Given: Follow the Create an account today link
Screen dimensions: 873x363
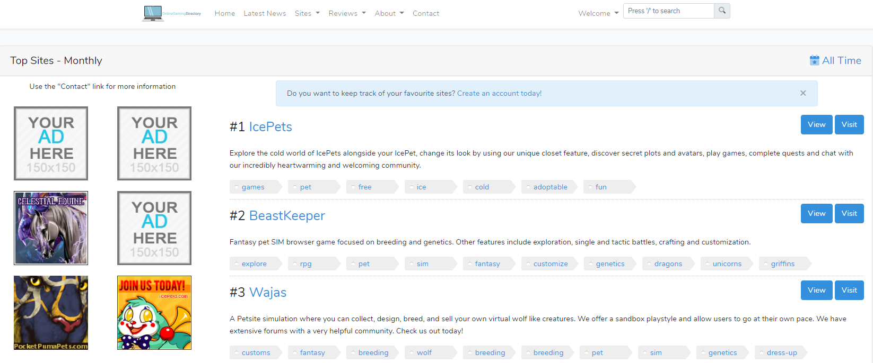Looking at the screenshot, I should point(499,93).
